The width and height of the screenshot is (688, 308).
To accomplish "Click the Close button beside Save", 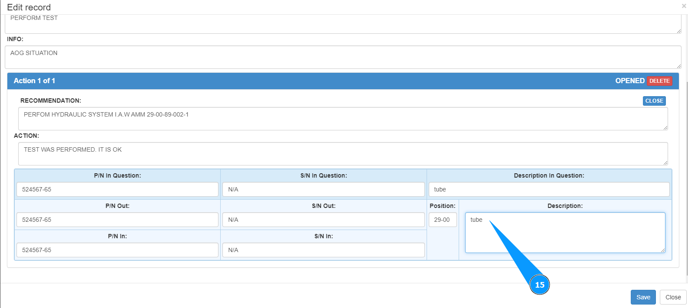I will click(x=673, y=297).
